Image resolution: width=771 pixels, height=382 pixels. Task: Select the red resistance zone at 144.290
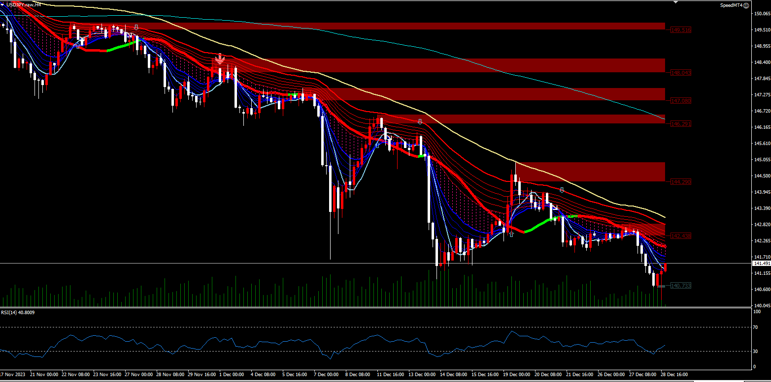[591, 172]
